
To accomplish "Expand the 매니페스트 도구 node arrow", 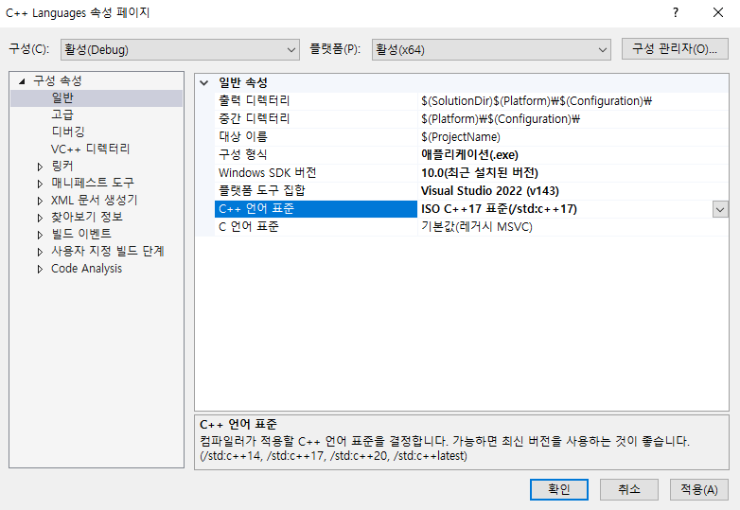I will click(40, 184).
